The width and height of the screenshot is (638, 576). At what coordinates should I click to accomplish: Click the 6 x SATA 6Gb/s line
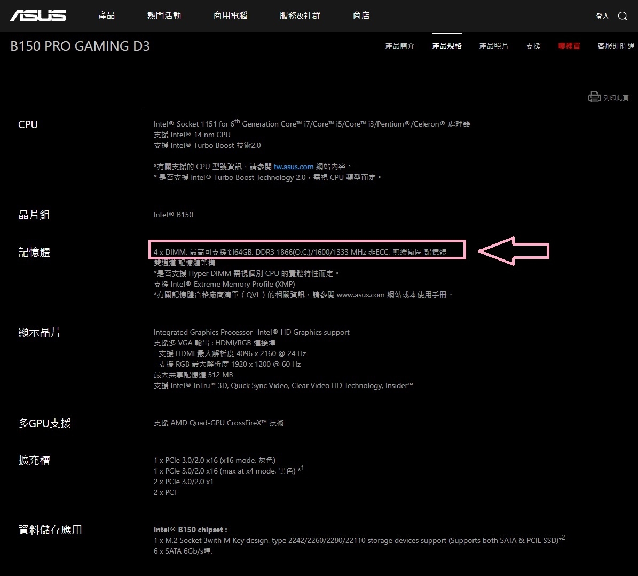click(183, 551)
